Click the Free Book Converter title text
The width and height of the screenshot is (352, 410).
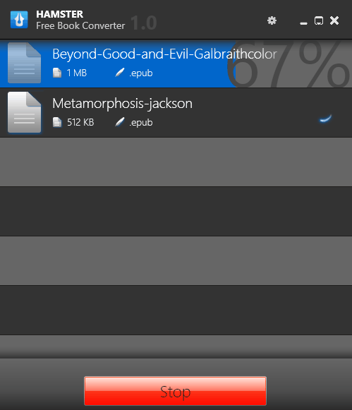(80, 25)
